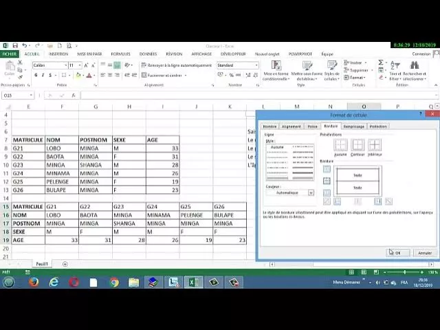Select the Aucune border preset
Viewport: 440px width, 330px height.
[340, 145]
